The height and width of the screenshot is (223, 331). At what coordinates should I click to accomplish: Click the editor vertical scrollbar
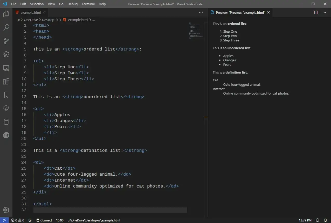206,120
